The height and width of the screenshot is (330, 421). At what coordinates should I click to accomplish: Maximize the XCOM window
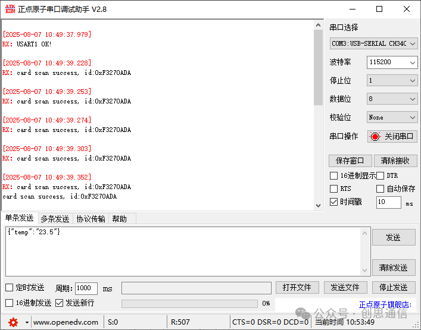click(379, 9)
